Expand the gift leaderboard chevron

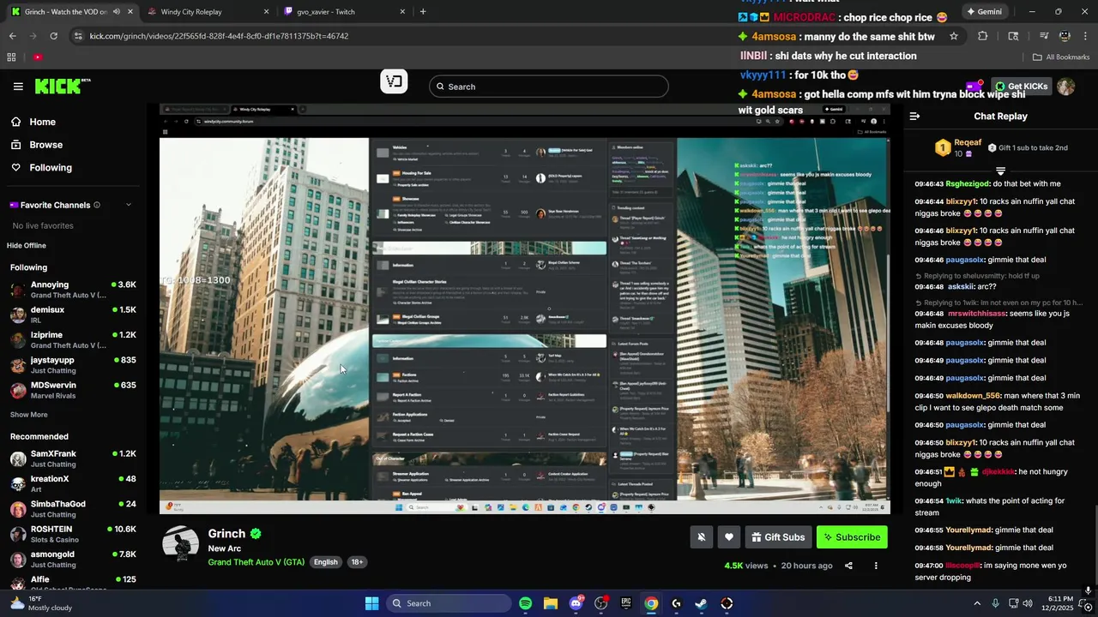point(1000,171)
